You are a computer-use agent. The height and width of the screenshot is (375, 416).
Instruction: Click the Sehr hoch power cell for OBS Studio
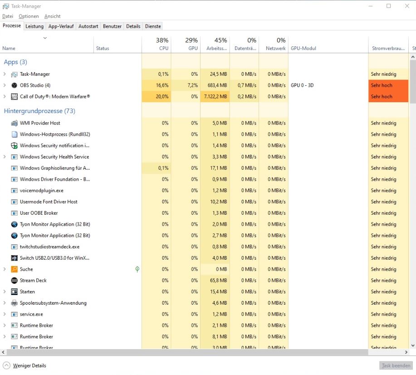(388, 85)
